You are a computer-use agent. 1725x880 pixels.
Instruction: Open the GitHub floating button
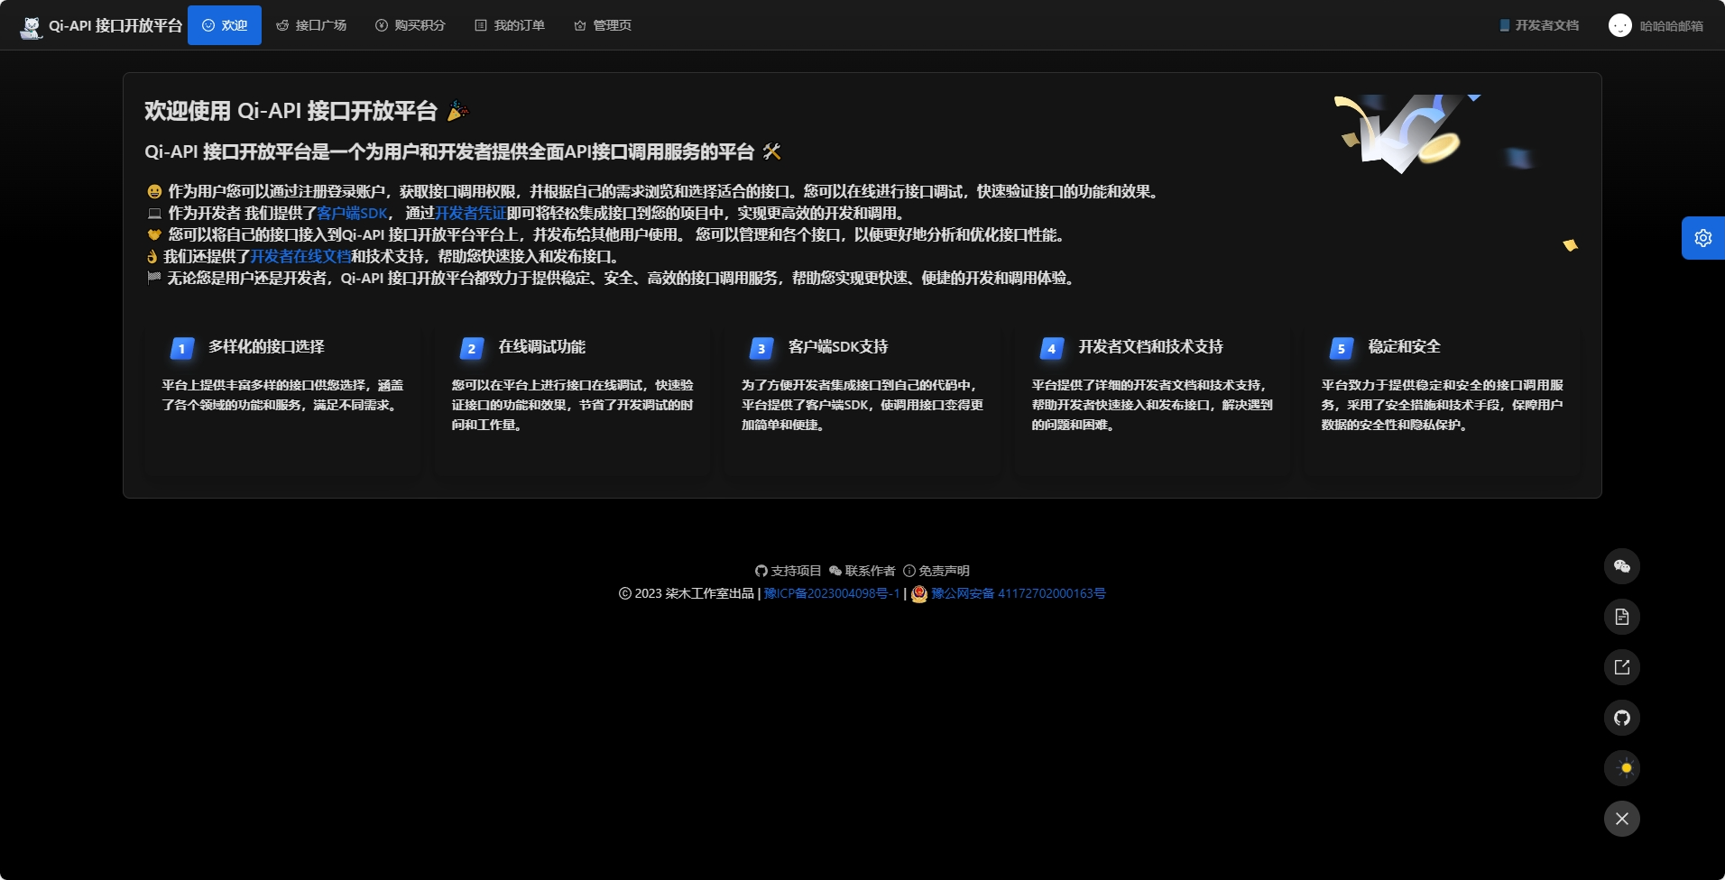click(x=1622, y=718)
